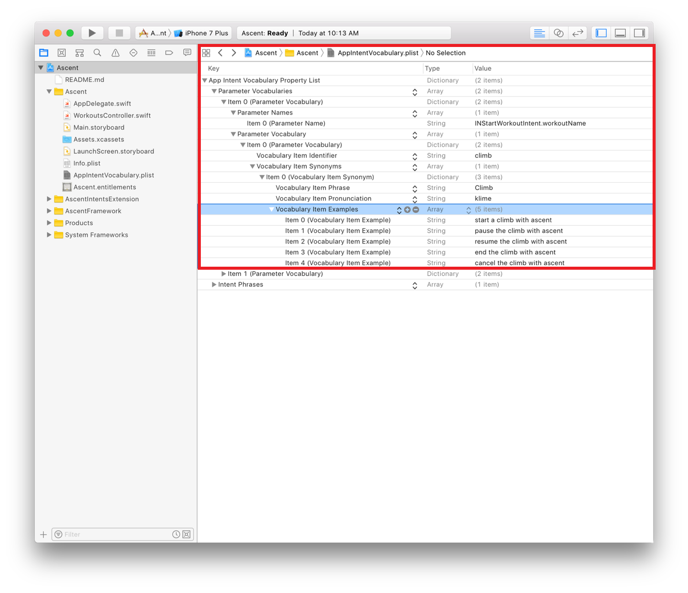
Task: Select the iPhone 7 Plus destination
Action: 202,33
